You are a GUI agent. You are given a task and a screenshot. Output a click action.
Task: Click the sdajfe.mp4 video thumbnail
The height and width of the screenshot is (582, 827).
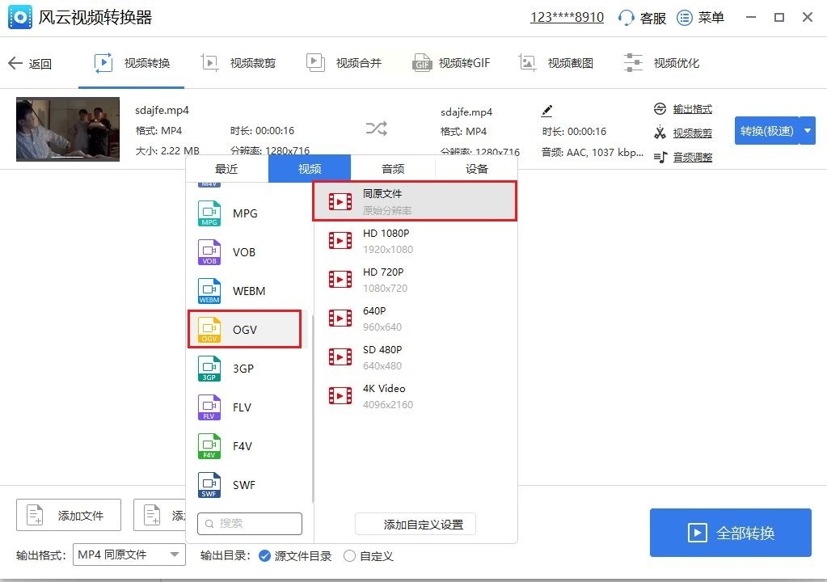click(x=68, y=129)
